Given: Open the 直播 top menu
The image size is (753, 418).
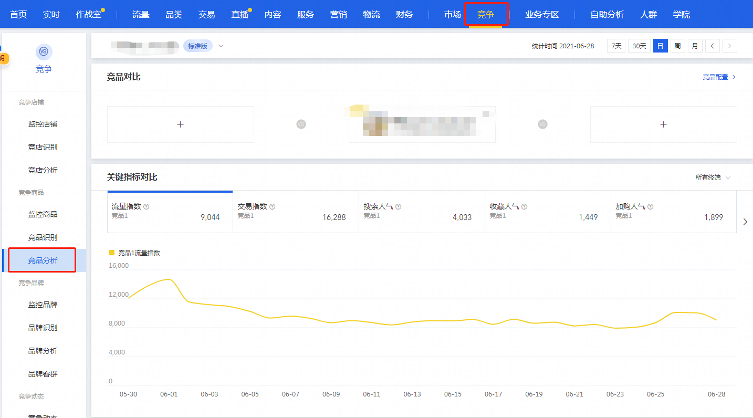Looking at the screenshot, I should (x=239, y=15).
